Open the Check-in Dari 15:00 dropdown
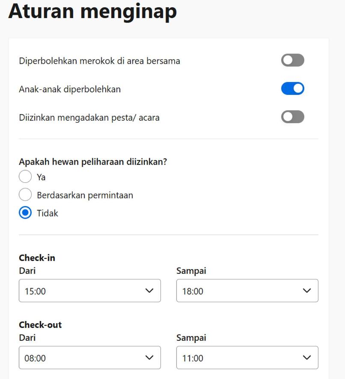345x379 pixels. pos(90,291)
